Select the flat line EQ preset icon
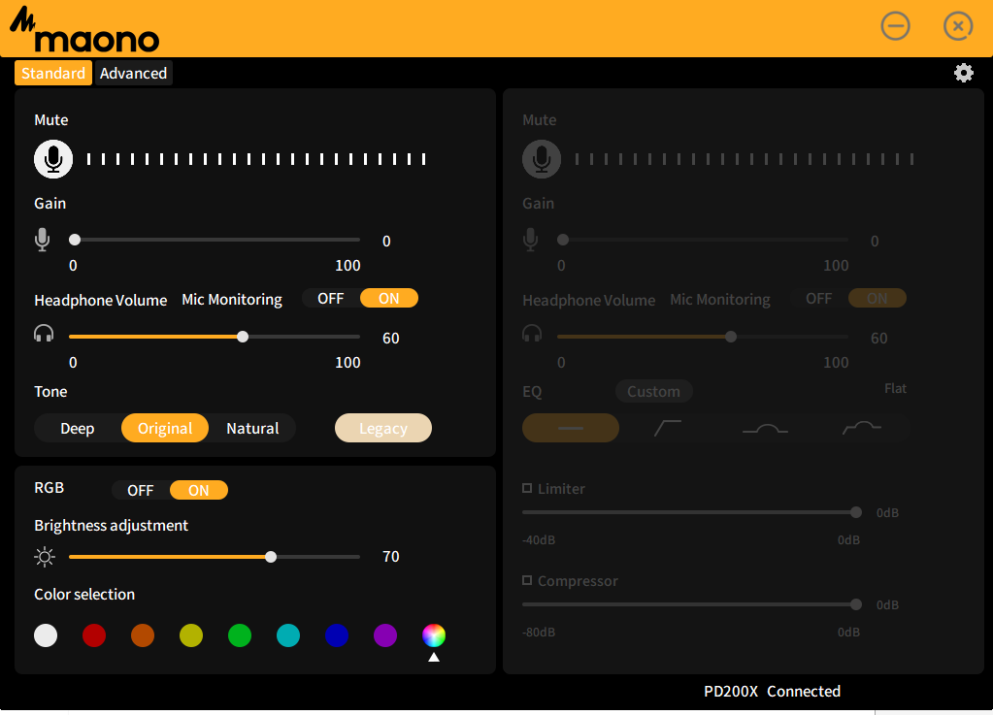The image size is (993, 715). coord(571,429)
